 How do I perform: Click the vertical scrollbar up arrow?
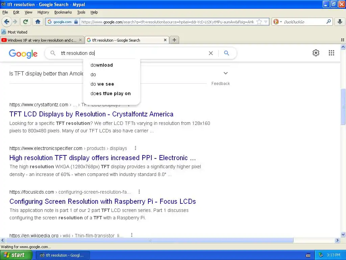(x=343, y=47)
